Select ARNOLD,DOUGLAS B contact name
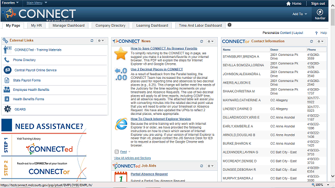 tap(239, 135)
